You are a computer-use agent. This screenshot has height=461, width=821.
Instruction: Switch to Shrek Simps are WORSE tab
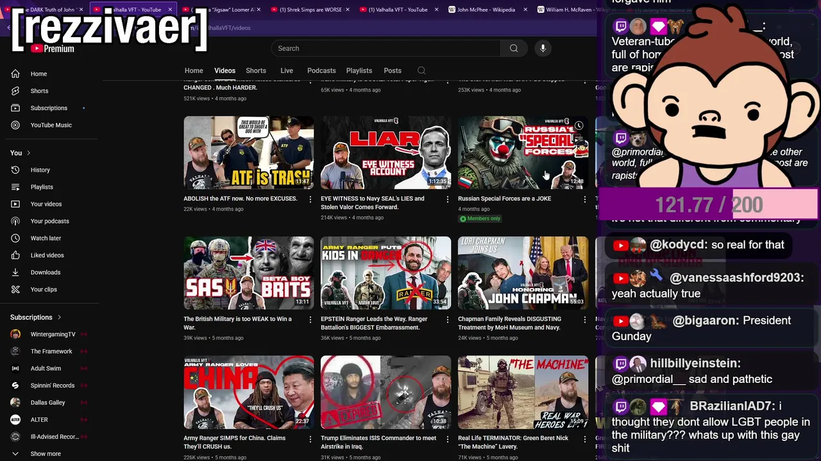pyautogui.click(x=309, y=10)
